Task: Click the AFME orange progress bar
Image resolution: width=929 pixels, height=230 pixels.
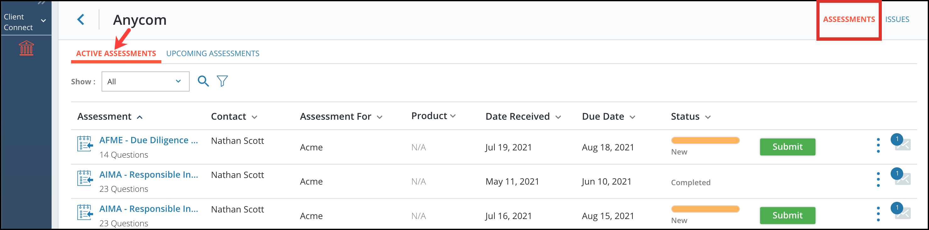Action: (705, 140)
